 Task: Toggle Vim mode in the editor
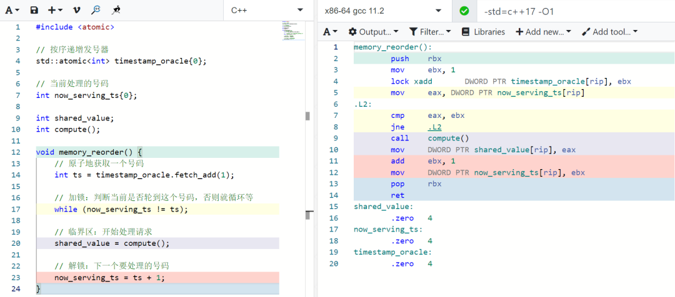pos(76,11)
